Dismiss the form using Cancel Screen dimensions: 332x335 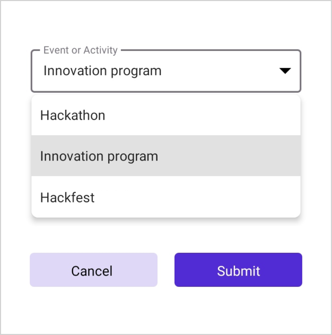coord(93,270)
